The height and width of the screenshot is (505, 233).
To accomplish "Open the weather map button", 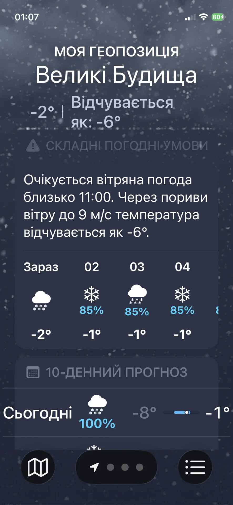I will point(38,467).
